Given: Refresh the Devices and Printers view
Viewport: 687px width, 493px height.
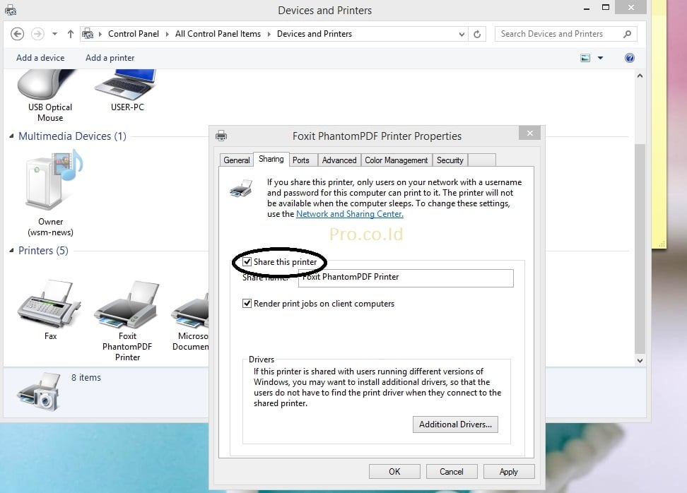Looking at the screenshot, I should tap(477, 34).
